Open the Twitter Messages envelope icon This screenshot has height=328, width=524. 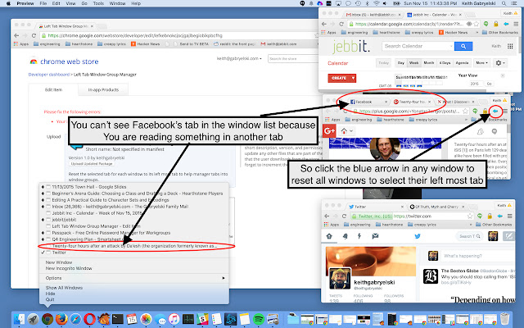(x=375, y=236)
